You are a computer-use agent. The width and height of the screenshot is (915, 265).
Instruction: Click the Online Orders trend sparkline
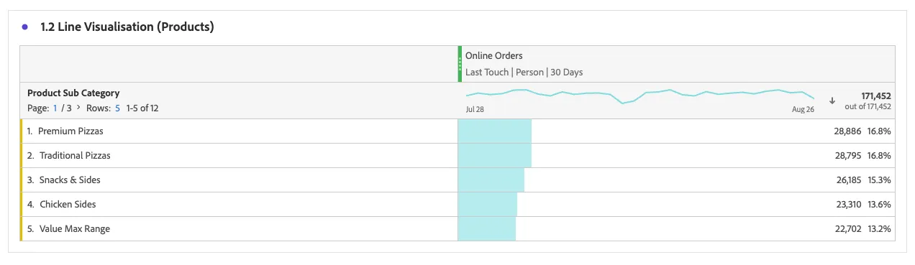pos(640,96)
